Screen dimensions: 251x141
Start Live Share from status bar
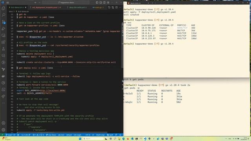(51, 135)
